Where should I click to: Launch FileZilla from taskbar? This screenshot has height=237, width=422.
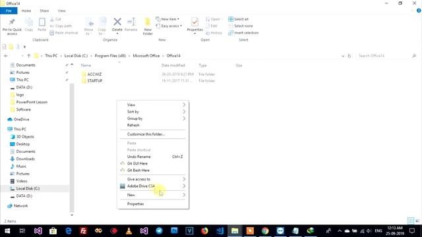(83, 231)
